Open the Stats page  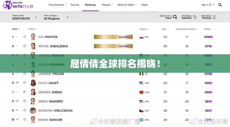[x=144, y=5]
